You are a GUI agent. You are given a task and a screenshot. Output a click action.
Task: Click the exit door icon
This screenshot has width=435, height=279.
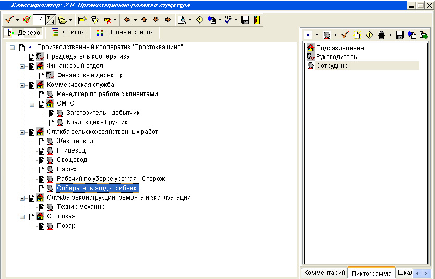click(x=257, y=20)
